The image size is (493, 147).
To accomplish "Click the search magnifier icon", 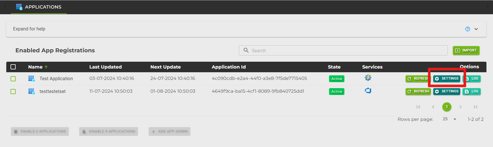I will click(246, 50).
